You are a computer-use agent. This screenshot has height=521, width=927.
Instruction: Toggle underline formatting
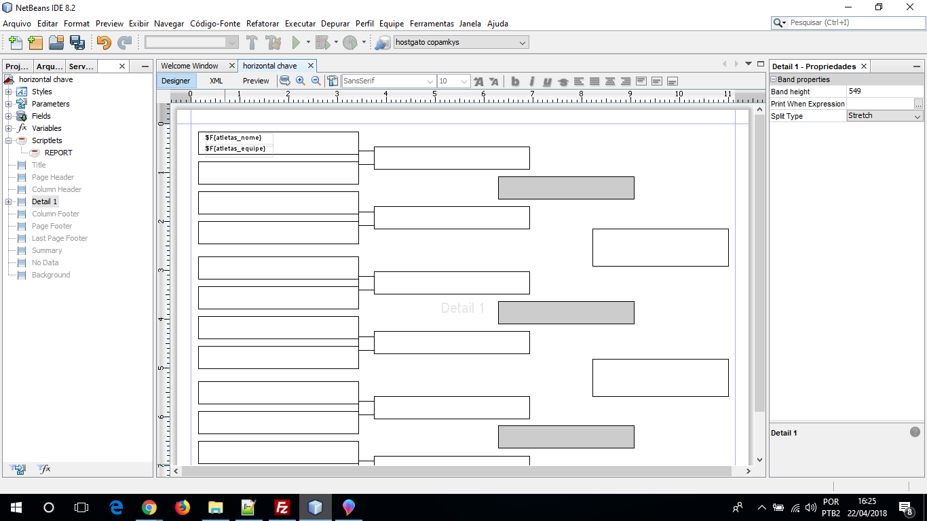[547, 81]
